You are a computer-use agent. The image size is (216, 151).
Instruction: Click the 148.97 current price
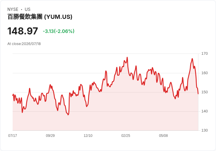(23, 31)
